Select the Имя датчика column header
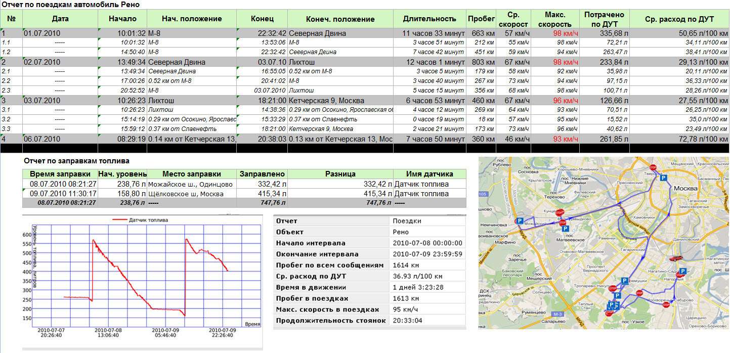 click(x=430, y=174)
